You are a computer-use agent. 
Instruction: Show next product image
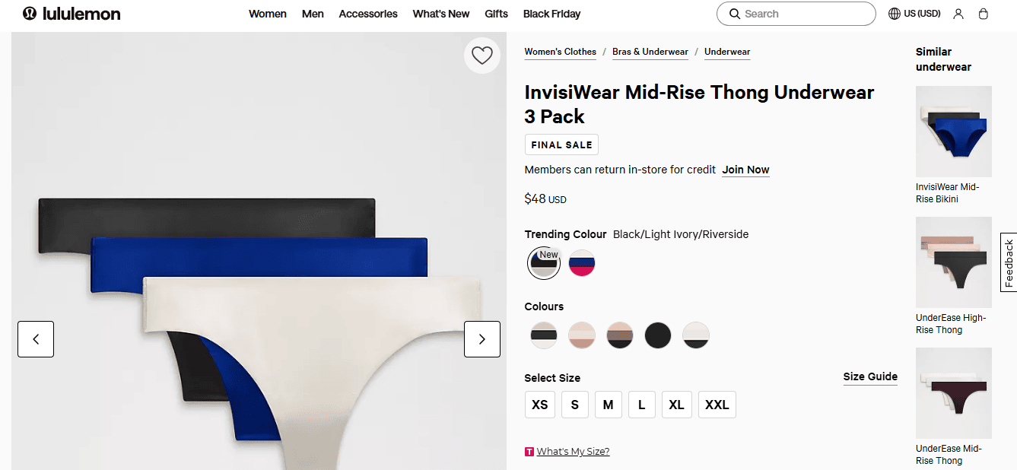481,339
